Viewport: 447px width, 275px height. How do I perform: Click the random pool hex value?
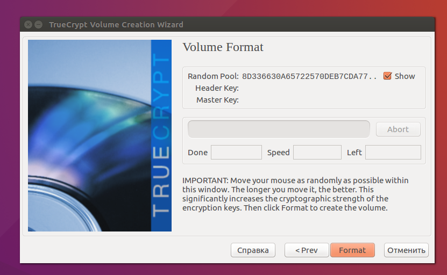tap(309, 76)
